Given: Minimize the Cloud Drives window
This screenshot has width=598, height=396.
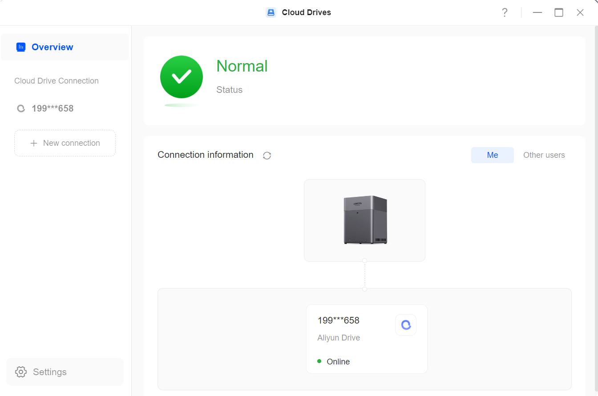Looking at the screenshot, I should point(537,12).
